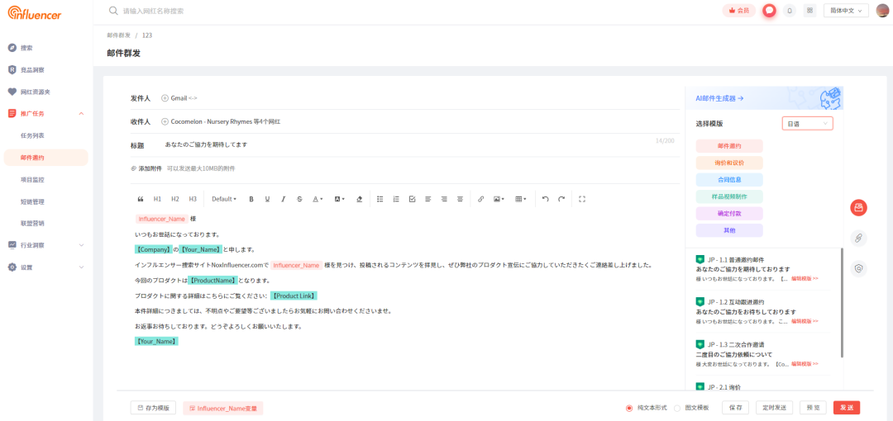
Task: Open the 简体中文 language dropdown
Action: point(846,10)
